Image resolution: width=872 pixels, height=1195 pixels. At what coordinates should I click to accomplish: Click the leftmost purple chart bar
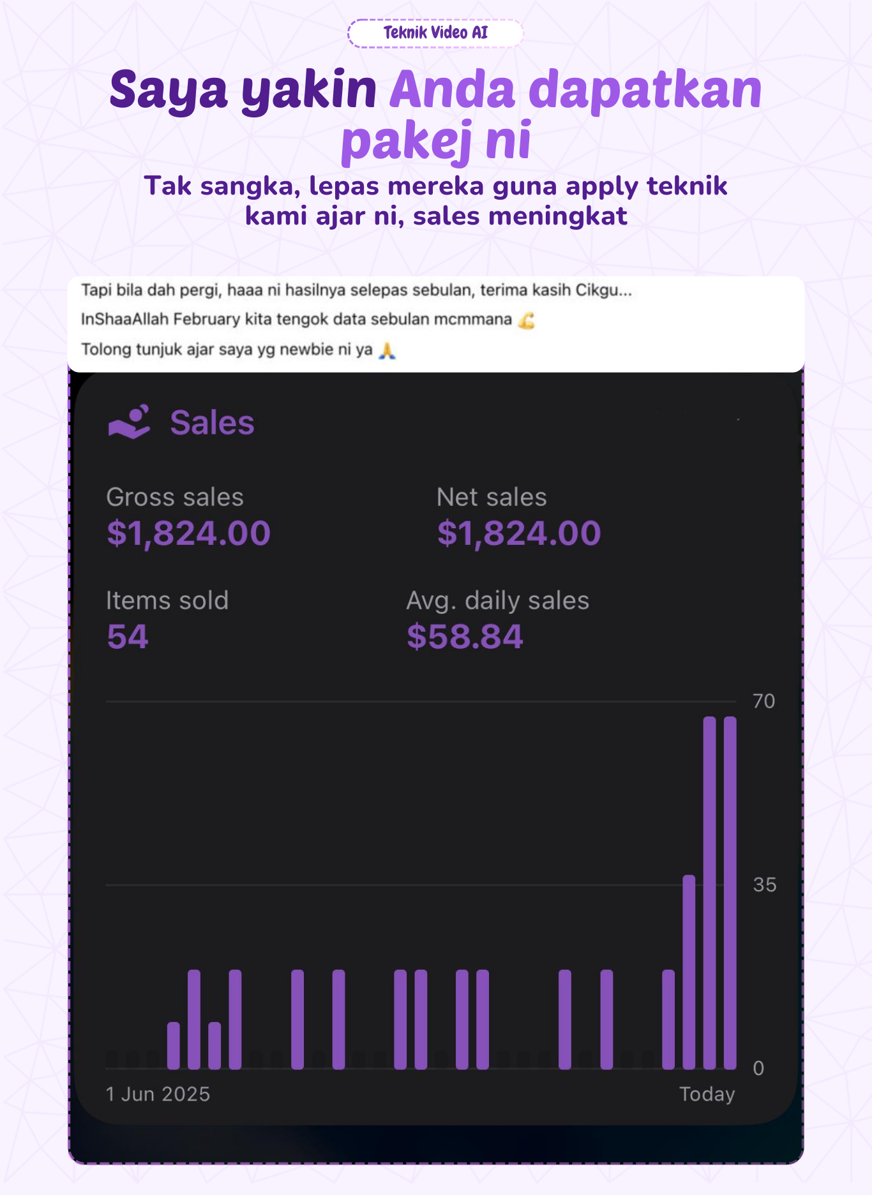pyautogui.click(x=174, y=1045)
